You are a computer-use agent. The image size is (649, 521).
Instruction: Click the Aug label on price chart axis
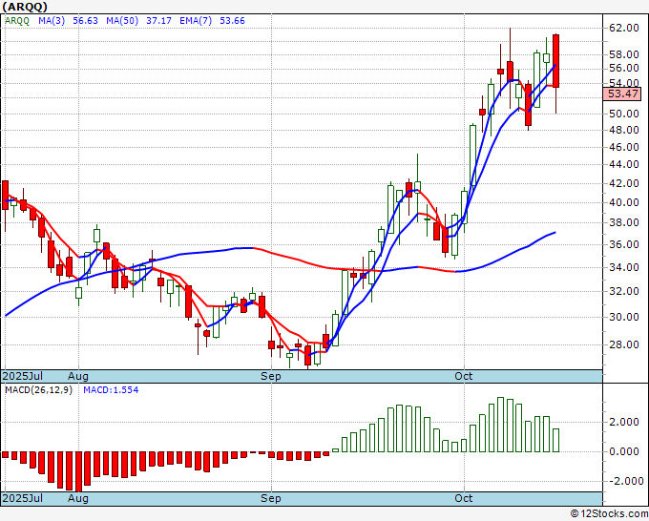pos(78,376)
